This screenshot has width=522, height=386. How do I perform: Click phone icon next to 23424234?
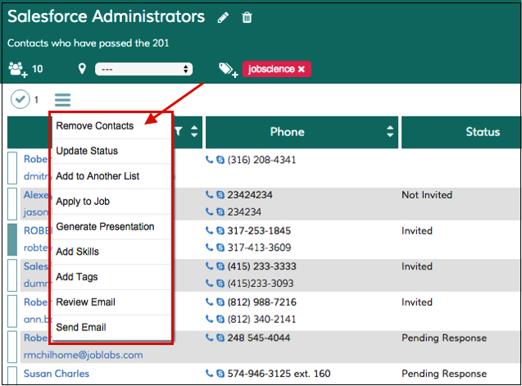tap(209, 195)
